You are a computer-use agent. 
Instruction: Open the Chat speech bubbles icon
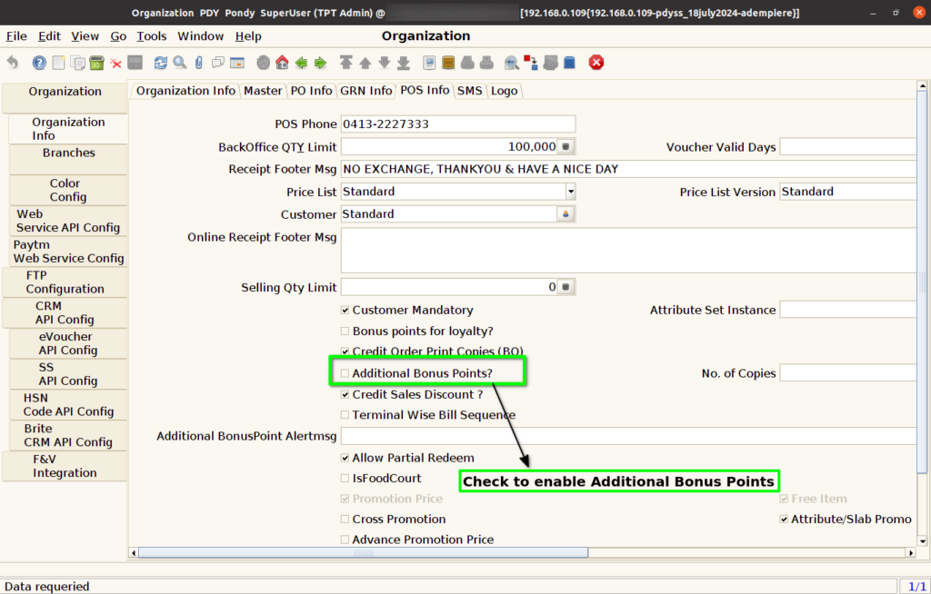(218, 63)
